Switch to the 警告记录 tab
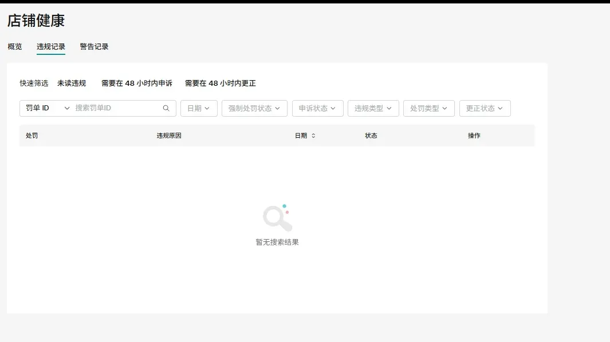The image size is (610, 342). coord(94,47)
